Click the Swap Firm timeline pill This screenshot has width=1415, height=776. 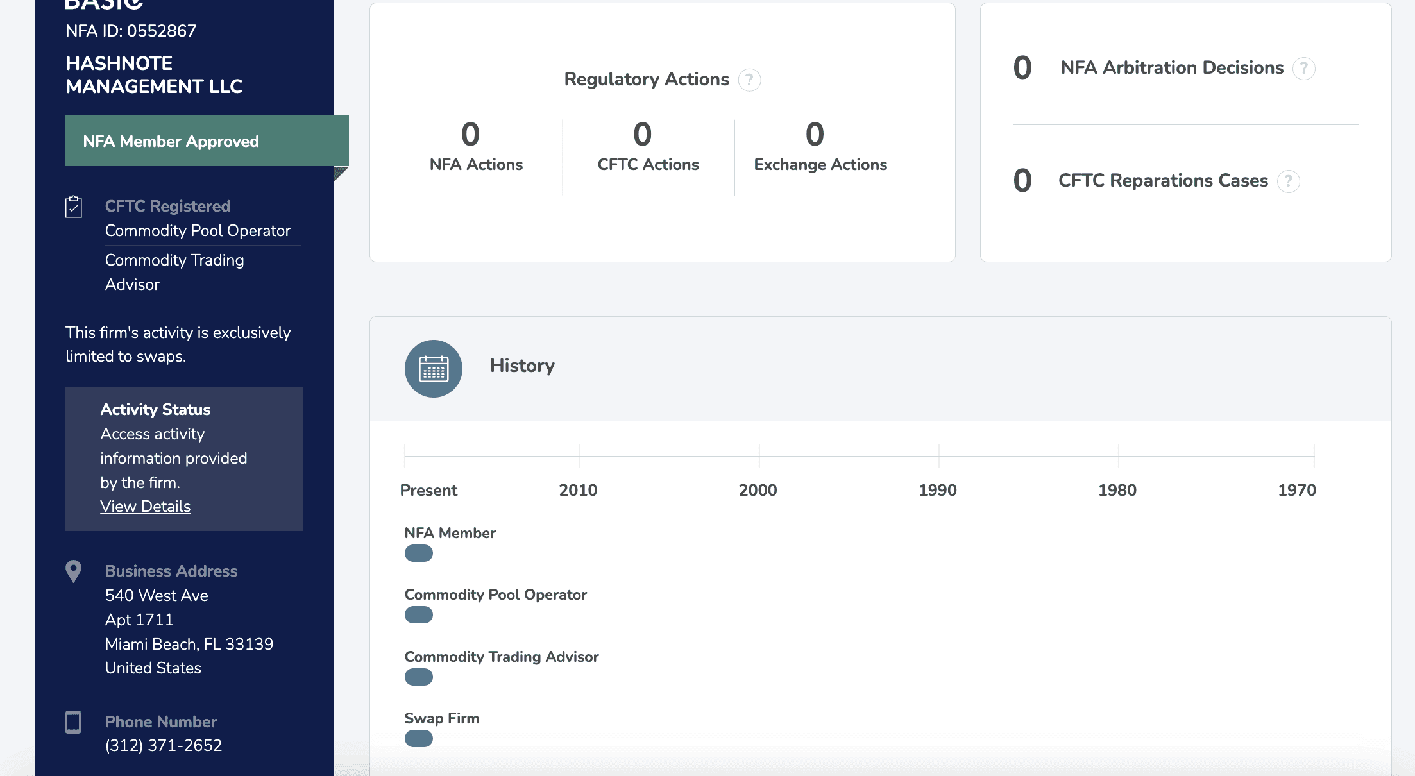pos(419,739)
